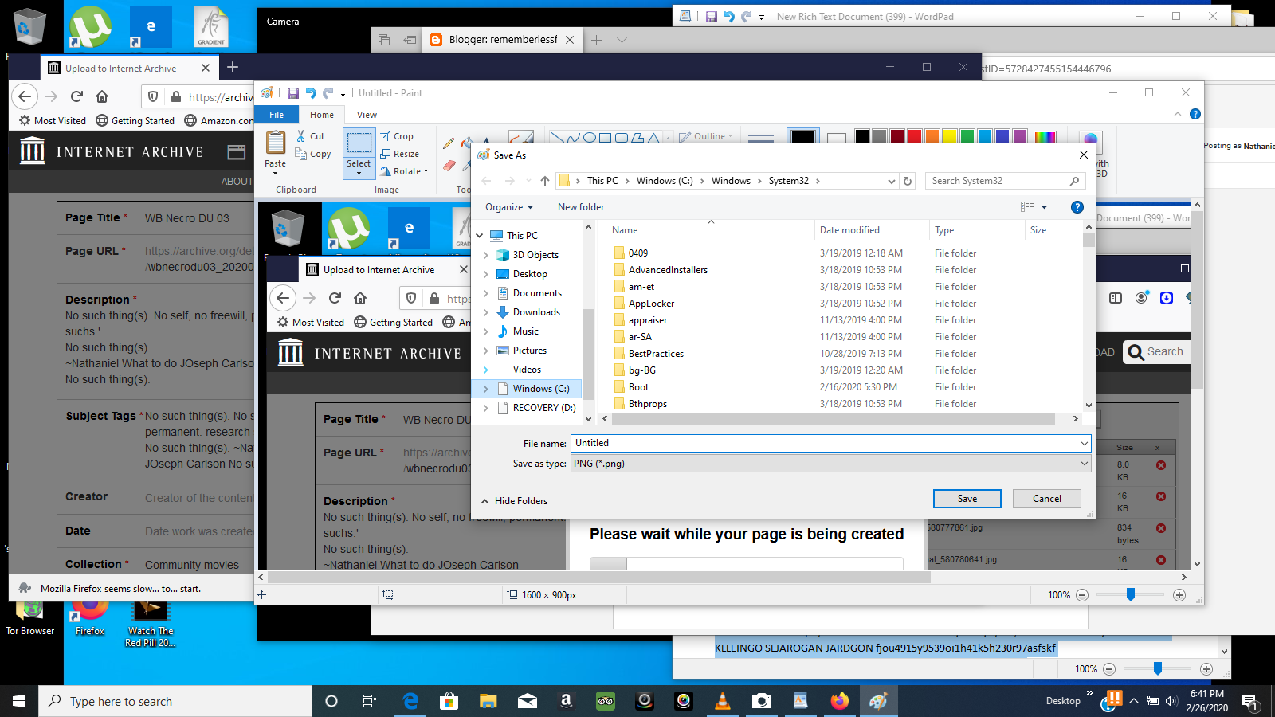Switch to the View tab in Paint
The image size is (1275, 717).
[x=367, y=115]
